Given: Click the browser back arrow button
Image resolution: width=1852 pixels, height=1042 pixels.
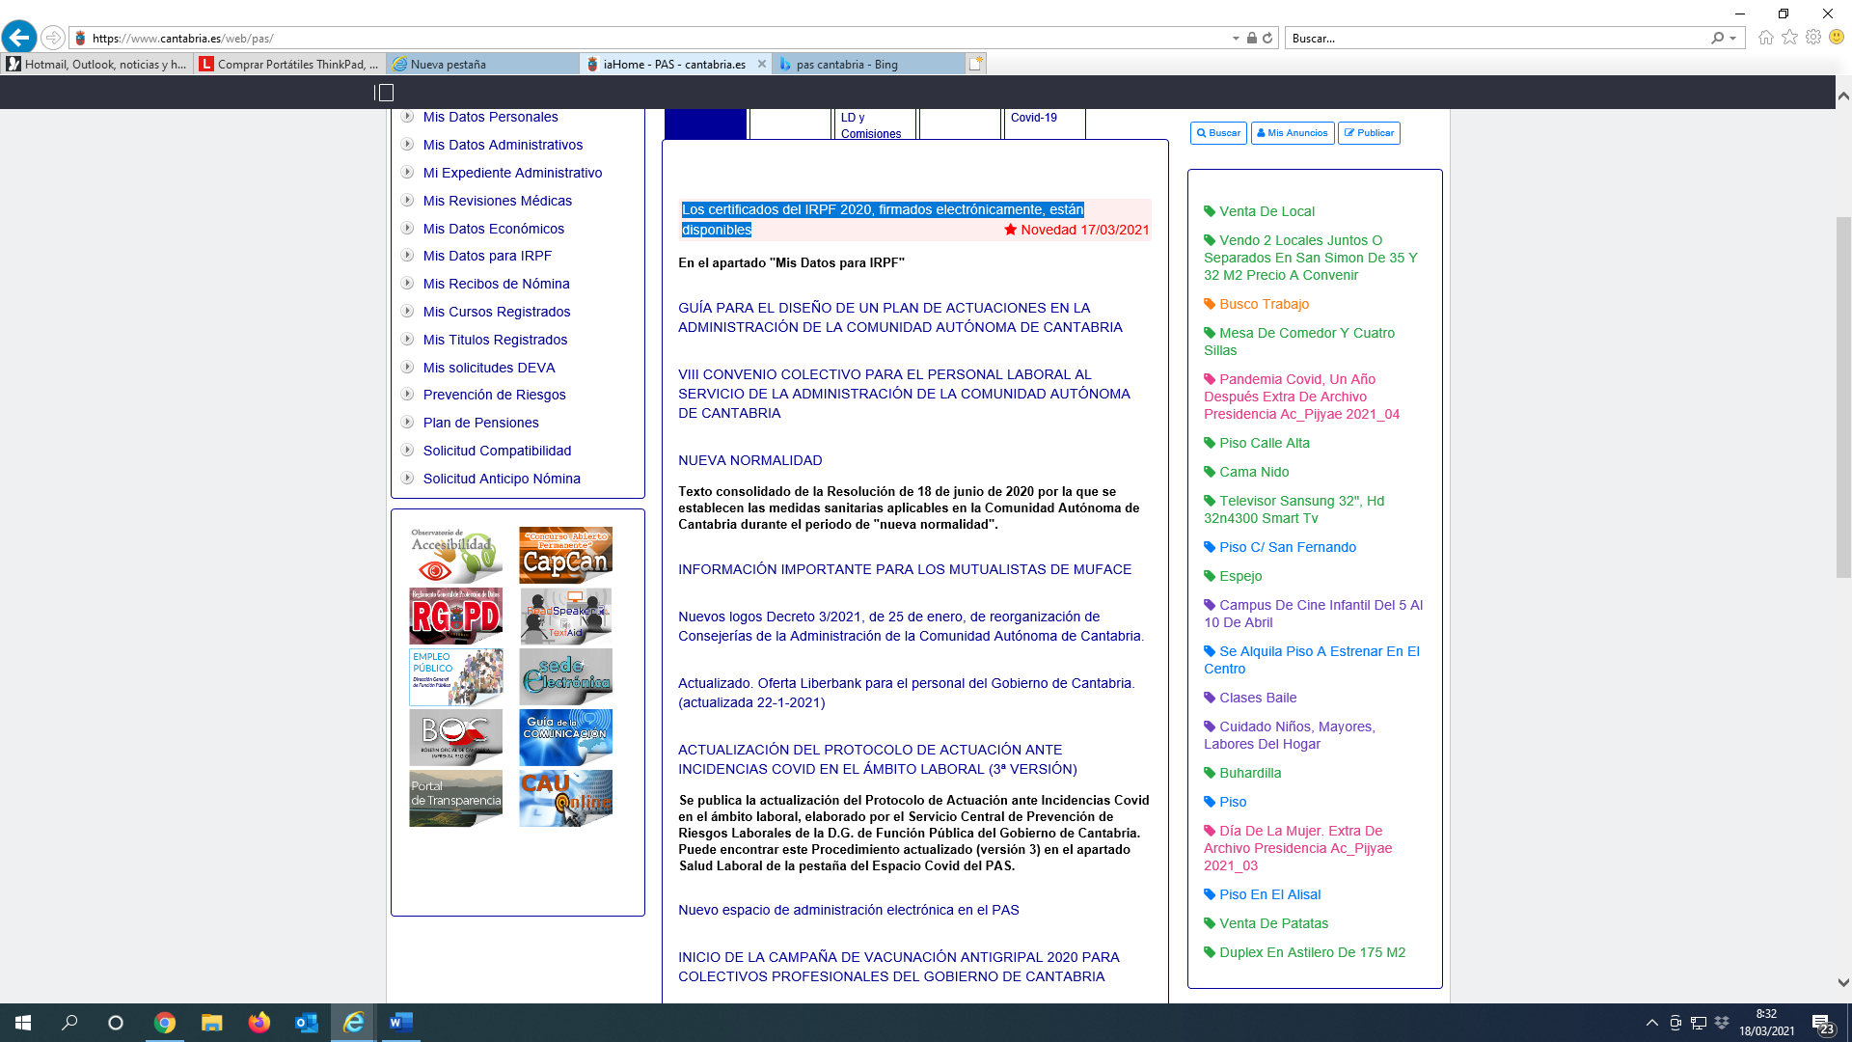Looking at the screenshot, I should pos(19,38).
